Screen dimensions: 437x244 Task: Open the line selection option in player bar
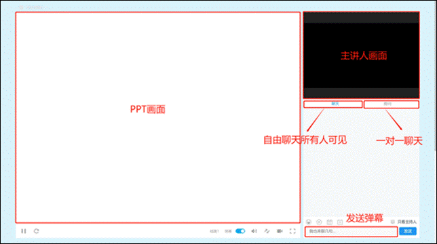(214, 231)
